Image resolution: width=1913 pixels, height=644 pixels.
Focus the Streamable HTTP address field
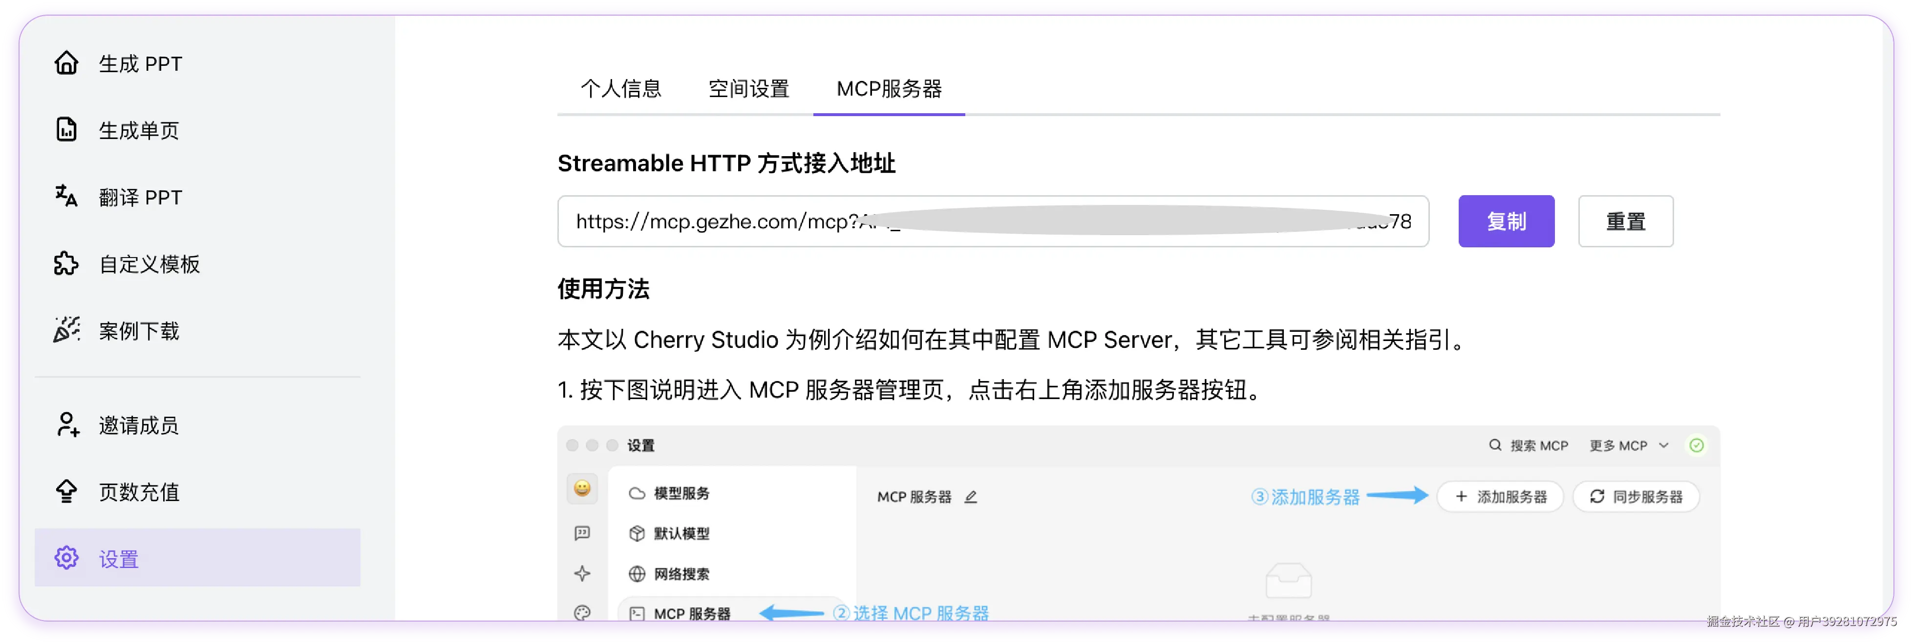[x=993, y=221]
